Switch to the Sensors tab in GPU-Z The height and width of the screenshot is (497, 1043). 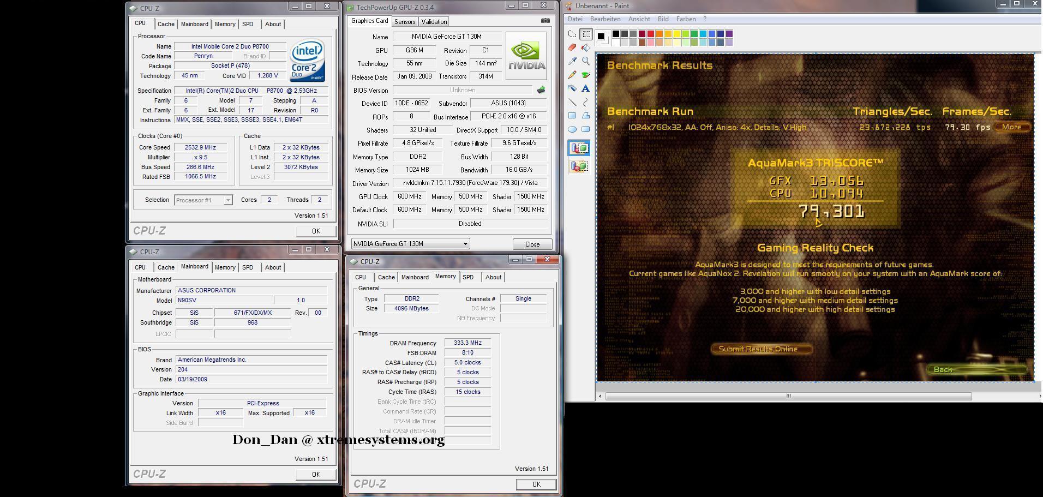pos(405,22)
